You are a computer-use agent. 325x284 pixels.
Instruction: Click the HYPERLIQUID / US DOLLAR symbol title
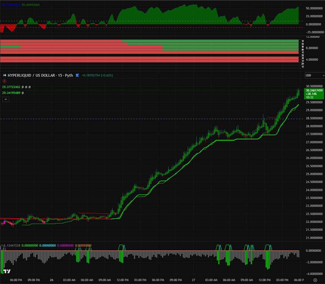point(31,75)
